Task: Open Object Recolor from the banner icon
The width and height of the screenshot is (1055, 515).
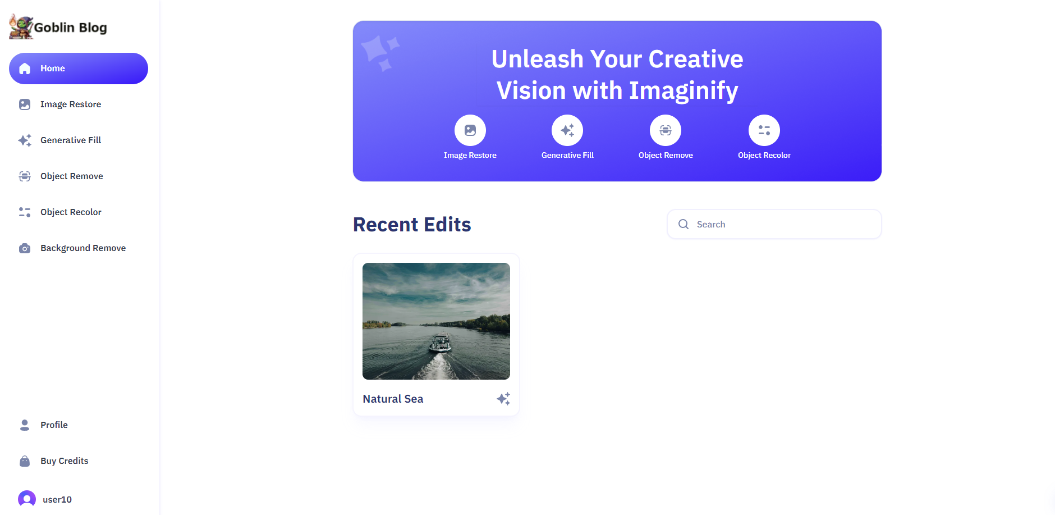Action: (764, 130)
